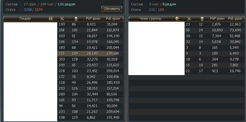Sort left table by PvE урон
This screenshot has width=246, height=122.
(113, 19)
